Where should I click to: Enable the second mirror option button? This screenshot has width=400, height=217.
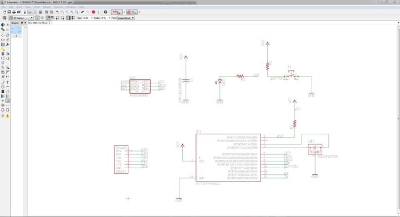[73, 18]
